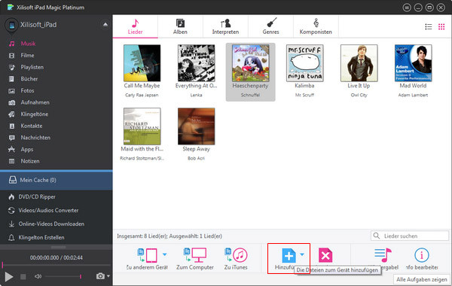This screenshot has width=452, height=286.
Task: Select Playlisten in the sidebar
Action: pos(32,67)
